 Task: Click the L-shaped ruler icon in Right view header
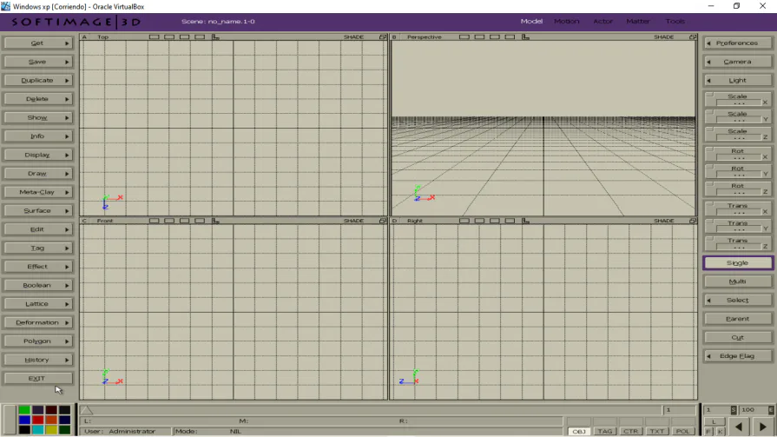[525, 221]
